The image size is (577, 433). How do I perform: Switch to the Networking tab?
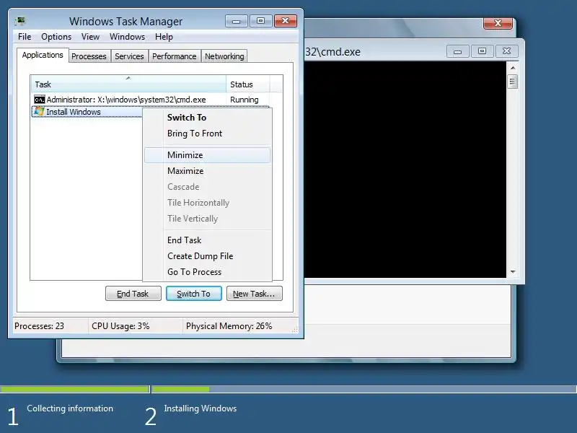(x=224, y=56)
